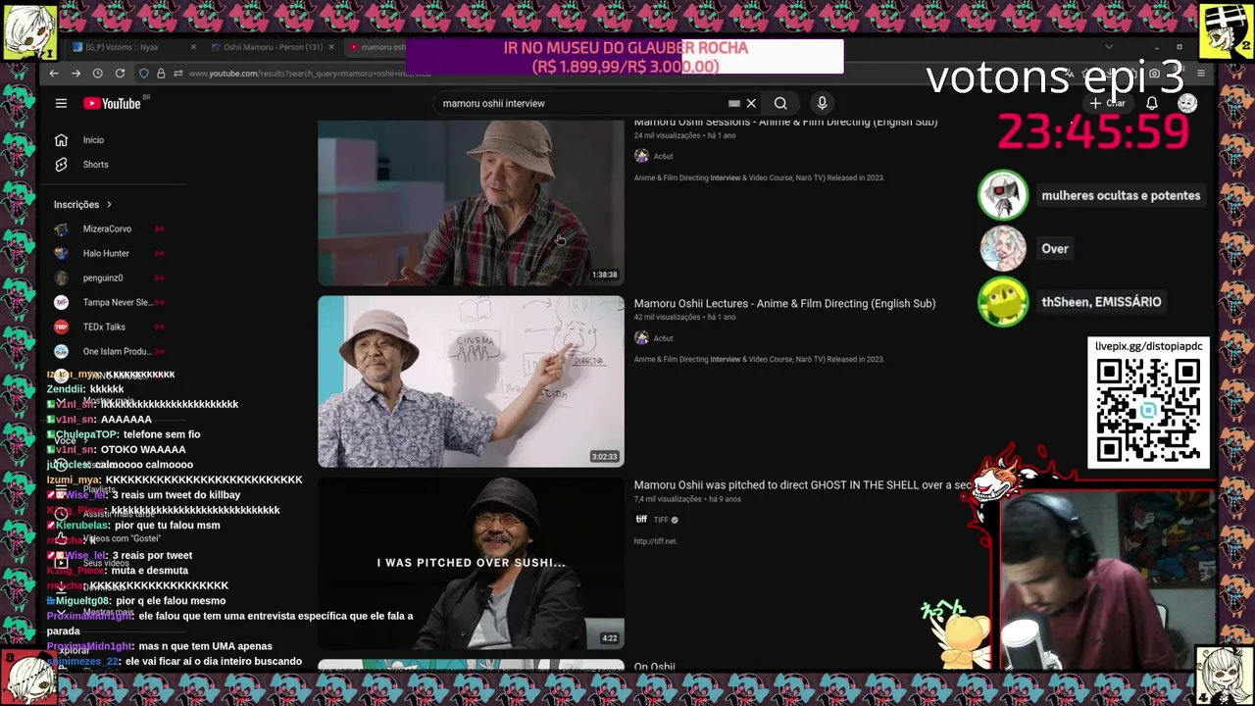The width and height of the screenshot is (1255, 706).
Task: Open the Mamoru Oshii Sessions video thumbnail
Action: click(x=471, y=202)
